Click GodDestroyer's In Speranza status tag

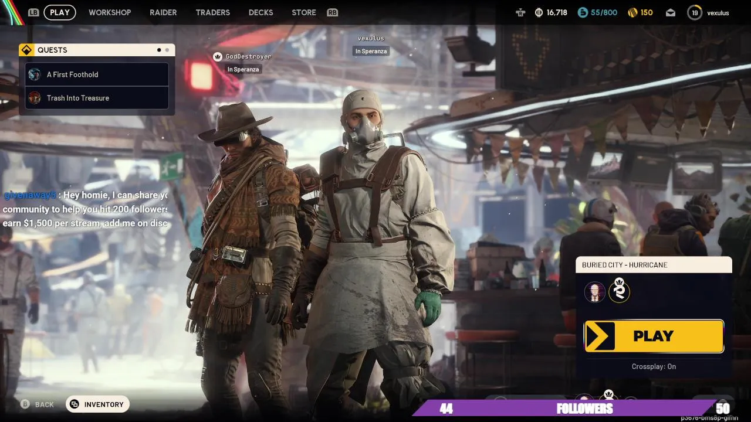pyautogui.click(x=243, y=69)
